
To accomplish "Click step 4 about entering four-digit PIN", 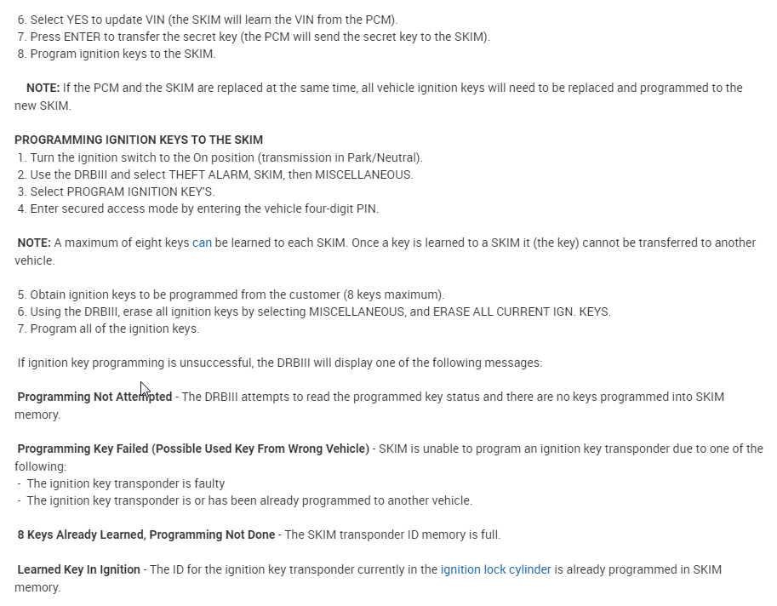I will (198, 209).
